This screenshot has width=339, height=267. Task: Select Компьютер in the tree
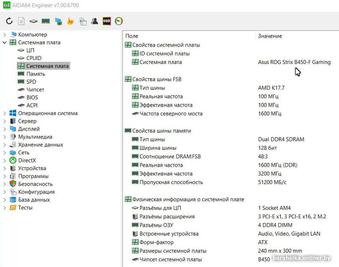click(x=33, y=35)
